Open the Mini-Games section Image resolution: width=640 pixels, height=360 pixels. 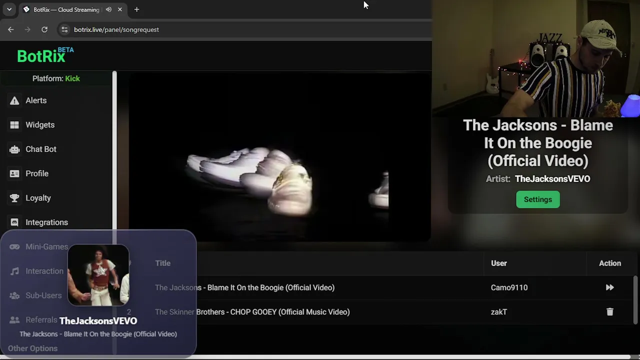[x=46, y=246]
